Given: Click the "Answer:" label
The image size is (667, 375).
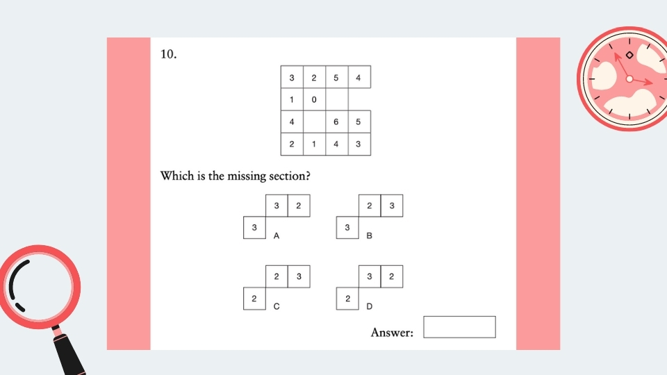Looking at the screenshot, I should 392,333.
